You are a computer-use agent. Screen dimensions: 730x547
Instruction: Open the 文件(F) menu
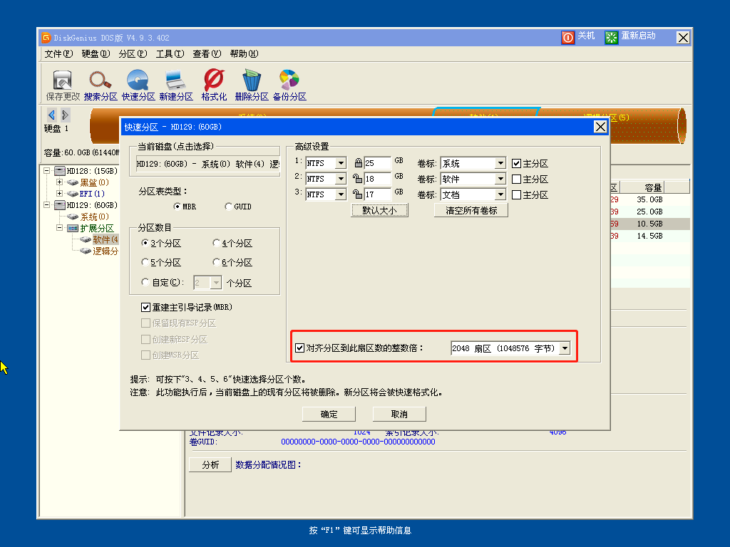58,54
